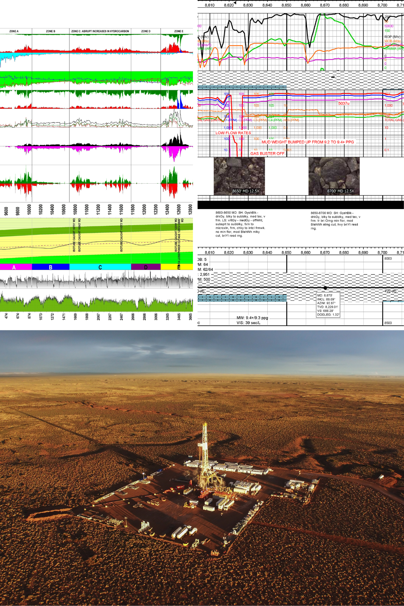Click the ROP (ft/hr) legend label
404x606 pixels.
pos(392,37)
